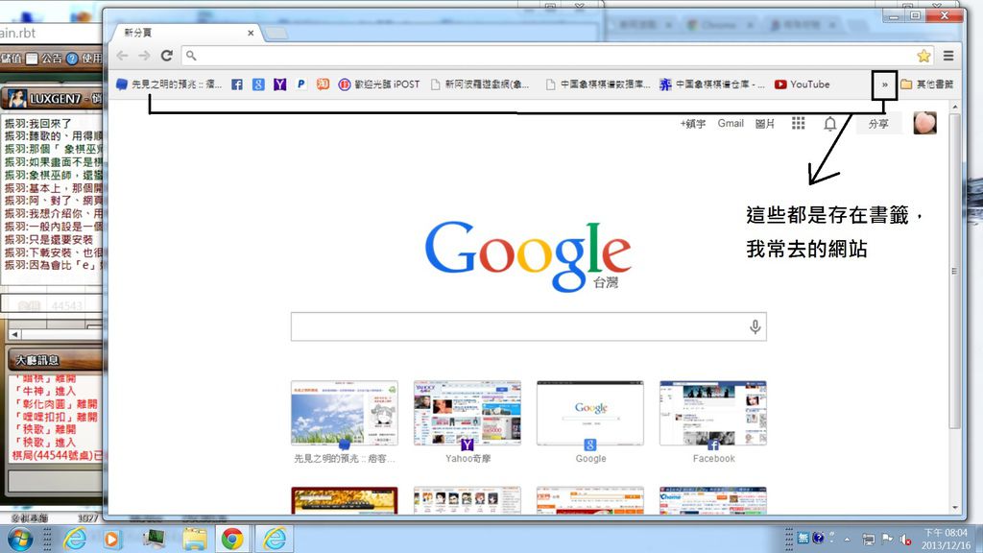Open the Google apps grid

coord(798,124)
